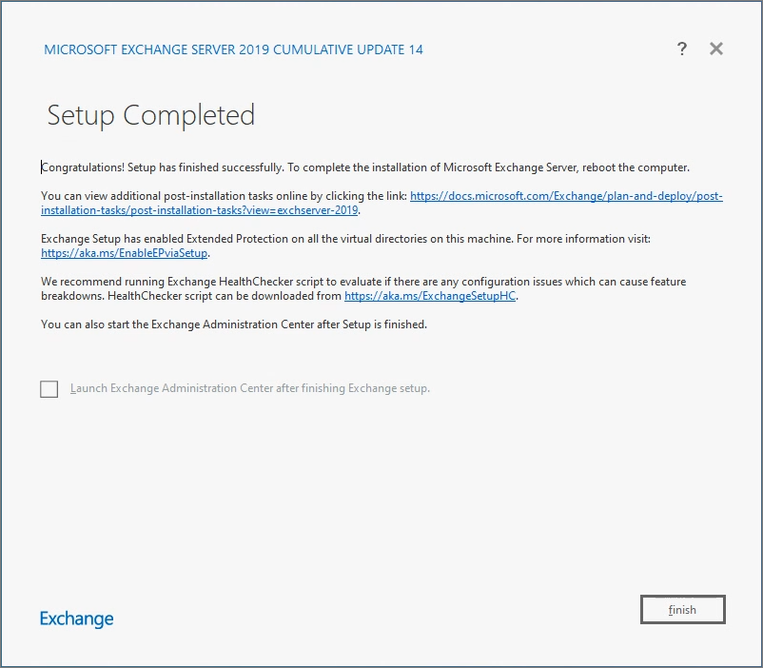Click the 'Congratulations! Setup has finished successfully' sentence
This screenshot has width=763, height=668.
(162, 167)
